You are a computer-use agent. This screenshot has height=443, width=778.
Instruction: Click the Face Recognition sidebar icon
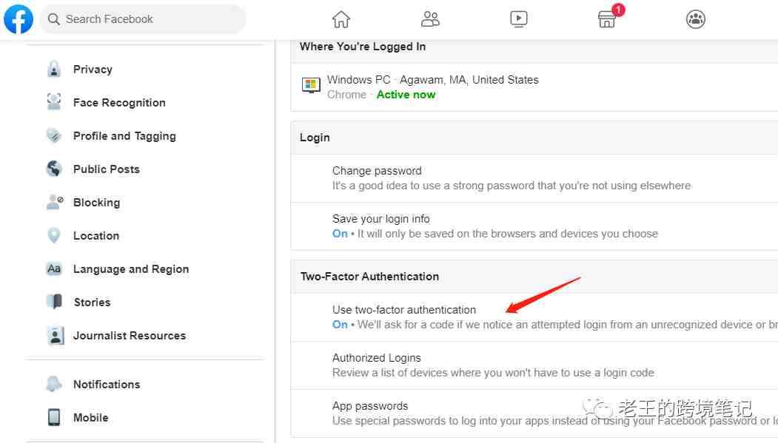tap(54, 102)
